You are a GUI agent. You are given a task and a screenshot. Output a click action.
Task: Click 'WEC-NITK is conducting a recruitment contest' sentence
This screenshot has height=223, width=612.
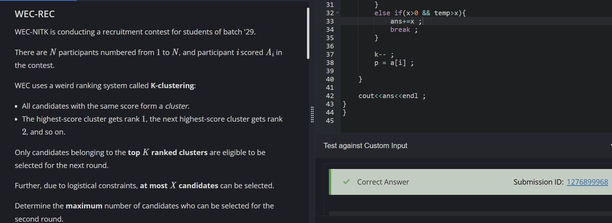tap(135, 32)
